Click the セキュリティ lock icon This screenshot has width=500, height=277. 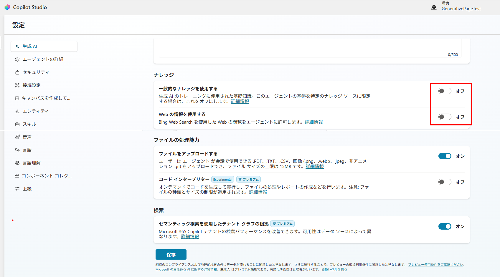point(17,72)
